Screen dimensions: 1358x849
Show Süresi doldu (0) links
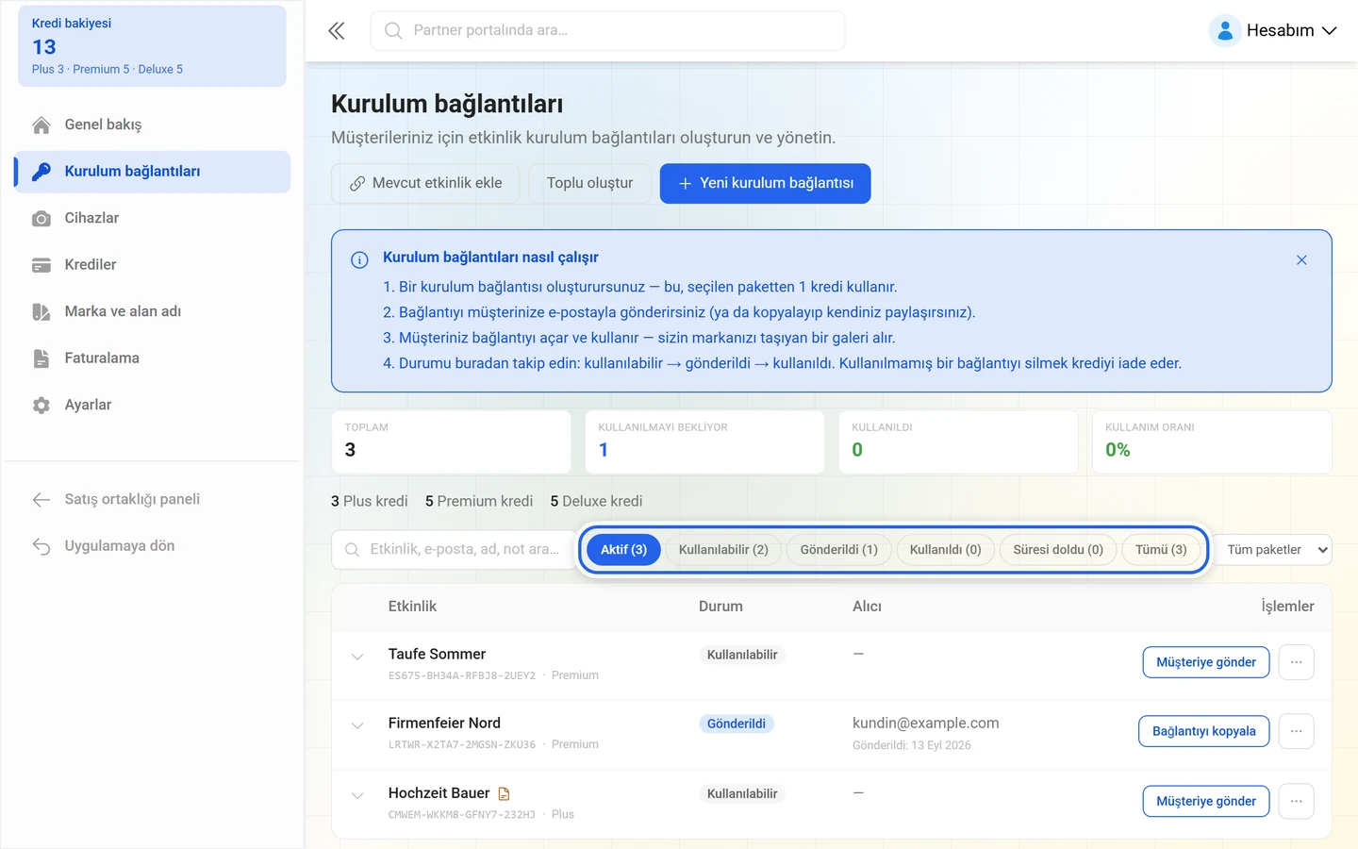pos(1058,550)
